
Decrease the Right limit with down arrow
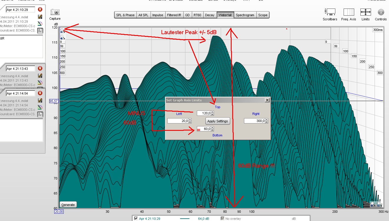click(266, 122)
